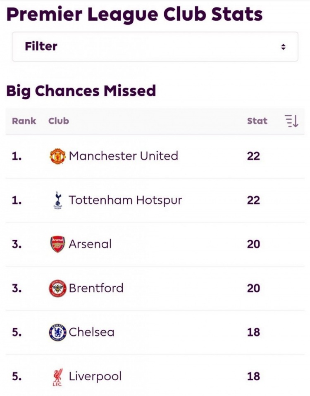Viewport: 310px width, 396px height.
Task: Click the Manchester United club crest
Action: [x=57, y=156]
